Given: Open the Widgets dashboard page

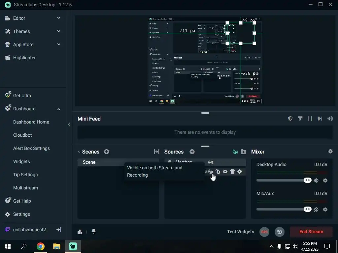Looking at the screenshot, I should (21, 161).
